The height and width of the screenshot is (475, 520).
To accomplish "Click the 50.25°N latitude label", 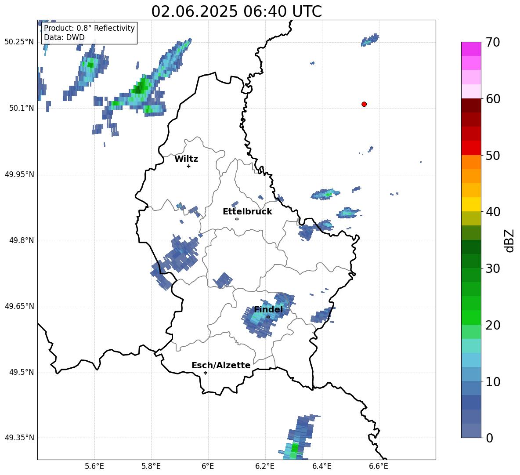I will point(19,42).
